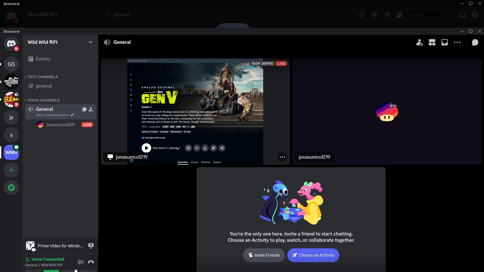Viewport: 484px width, 272px height.
Task: Toggle jonasunico1219 LIVE stream status
Action: click(x=87, y=125)
